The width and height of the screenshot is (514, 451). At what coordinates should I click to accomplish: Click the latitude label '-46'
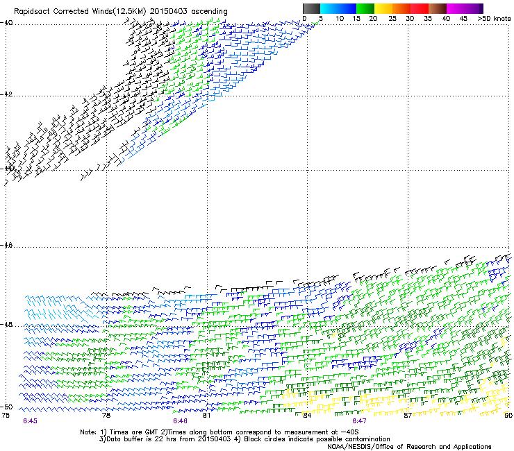tap(6, 245)
